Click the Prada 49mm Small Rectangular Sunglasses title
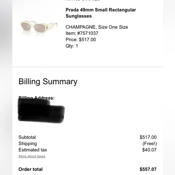175x175 pixels. (x=101, y=13)
